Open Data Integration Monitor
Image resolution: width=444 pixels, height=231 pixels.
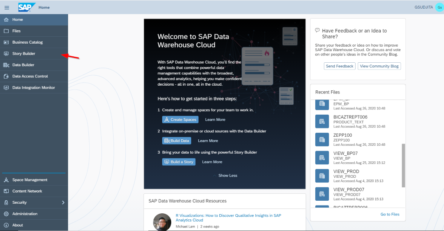coord(34,87)
